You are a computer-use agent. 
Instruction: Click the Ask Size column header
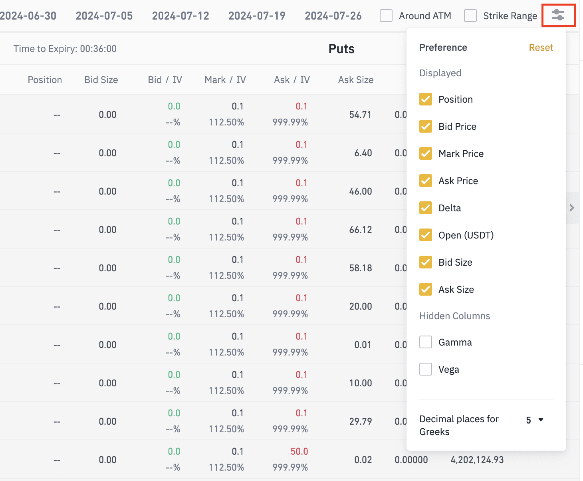(355, 80)
